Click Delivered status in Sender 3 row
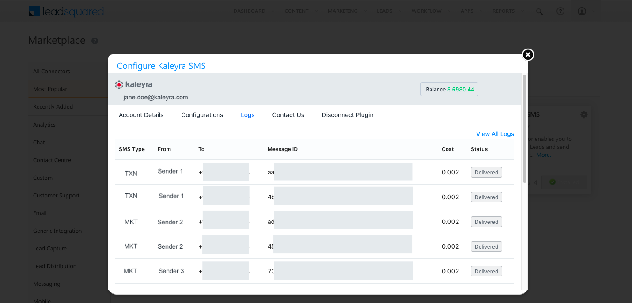The image size is (632, 303). (x=486, y=272)
